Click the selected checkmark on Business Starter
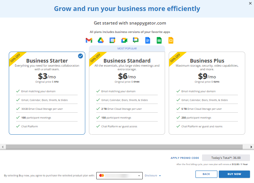 coord(81,56)
